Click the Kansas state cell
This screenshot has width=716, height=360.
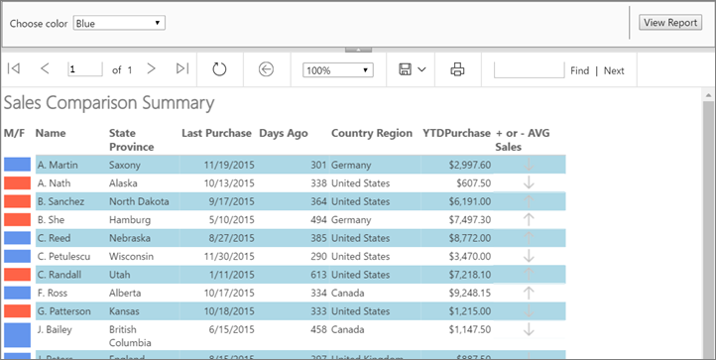tap(124, 310)
